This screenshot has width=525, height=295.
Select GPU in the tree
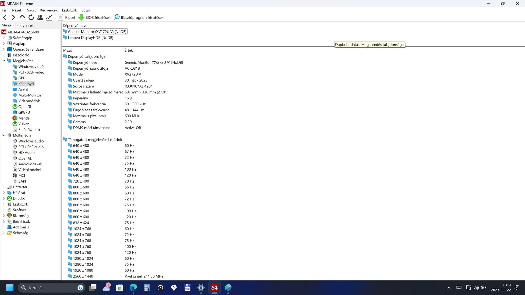click(22, 78)
